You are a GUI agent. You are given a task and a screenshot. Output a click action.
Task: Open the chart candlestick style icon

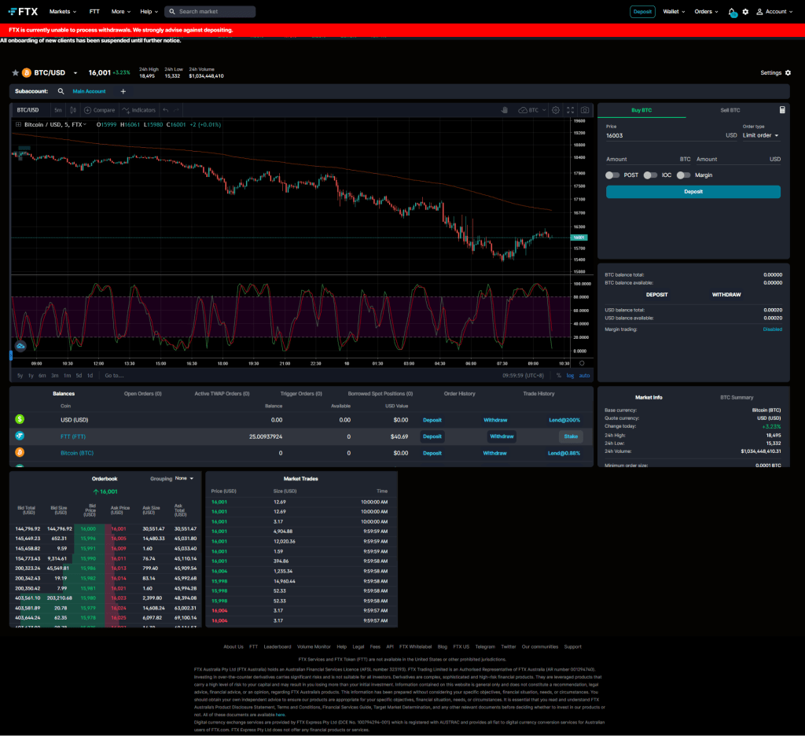[x=73, y=110]
